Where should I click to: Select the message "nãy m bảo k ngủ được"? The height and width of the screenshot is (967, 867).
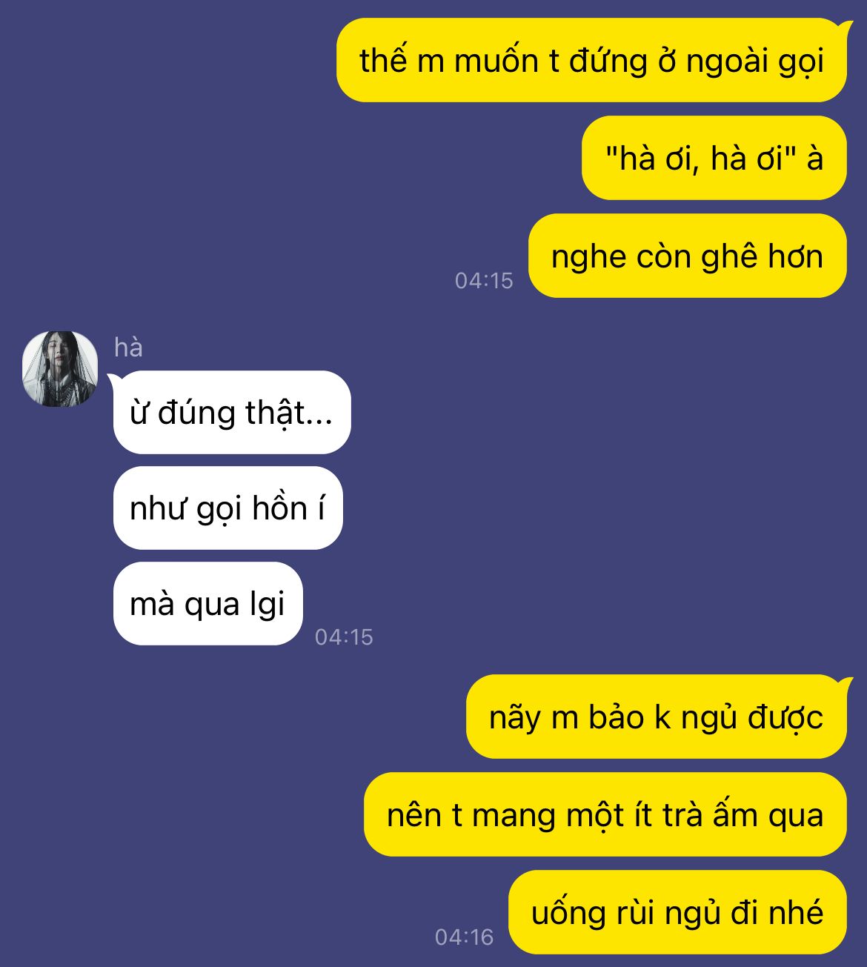[657, 717]
